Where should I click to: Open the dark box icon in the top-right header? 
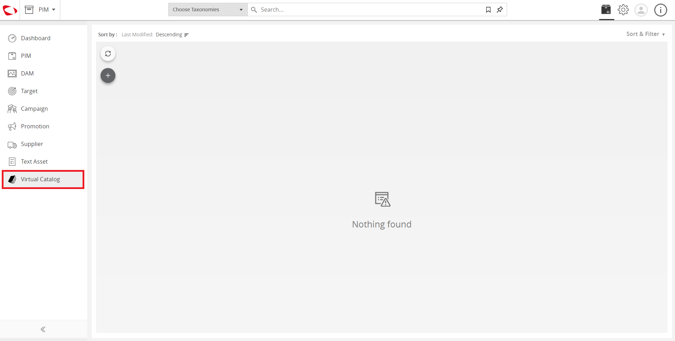pyautogui.click(x=606, y=10)
